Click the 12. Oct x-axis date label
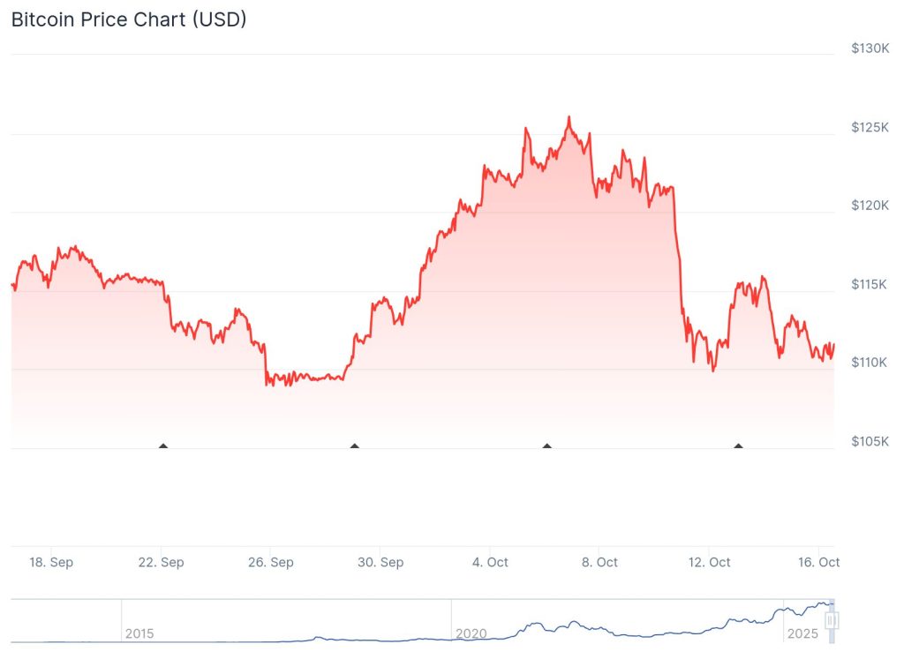 pos(710,562)
